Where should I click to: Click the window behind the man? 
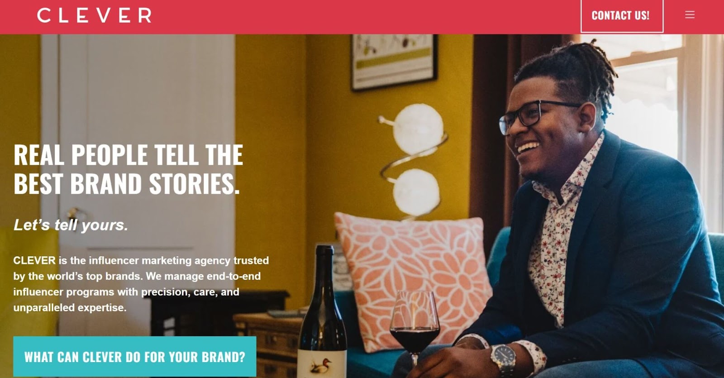(652, 104)
